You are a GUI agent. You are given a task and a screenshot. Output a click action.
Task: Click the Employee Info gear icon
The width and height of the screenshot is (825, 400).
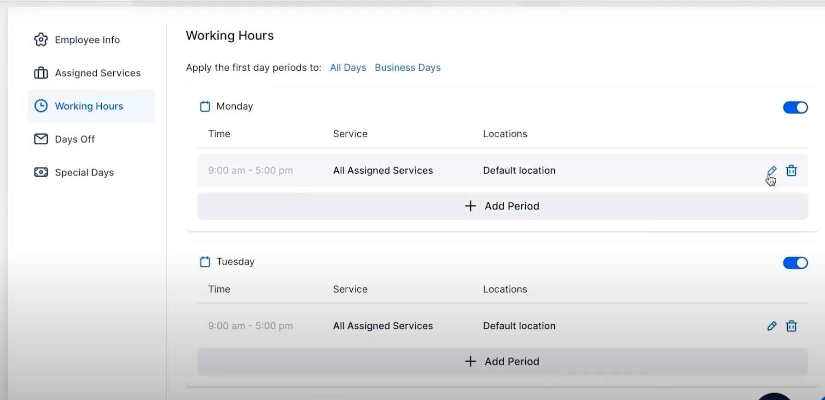pos(41,40)
